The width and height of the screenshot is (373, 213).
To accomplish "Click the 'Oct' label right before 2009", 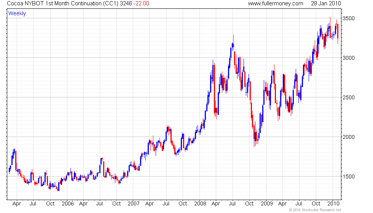I will [x=249, y=204].
